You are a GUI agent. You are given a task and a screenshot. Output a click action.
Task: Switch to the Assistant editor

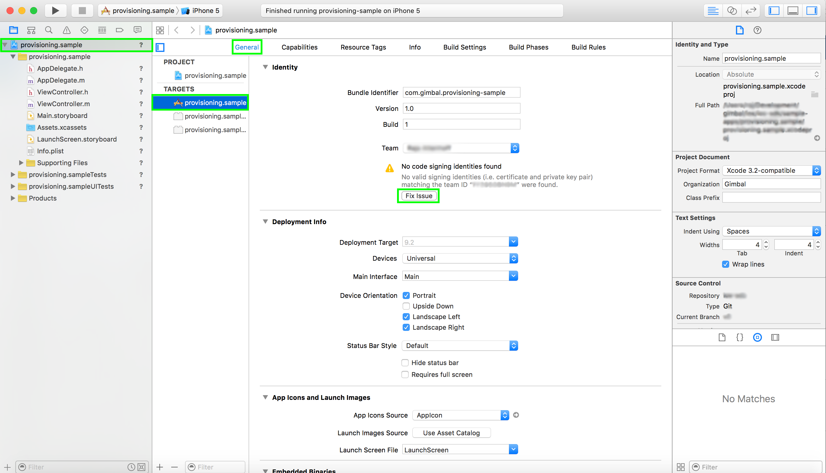point(732,11)
